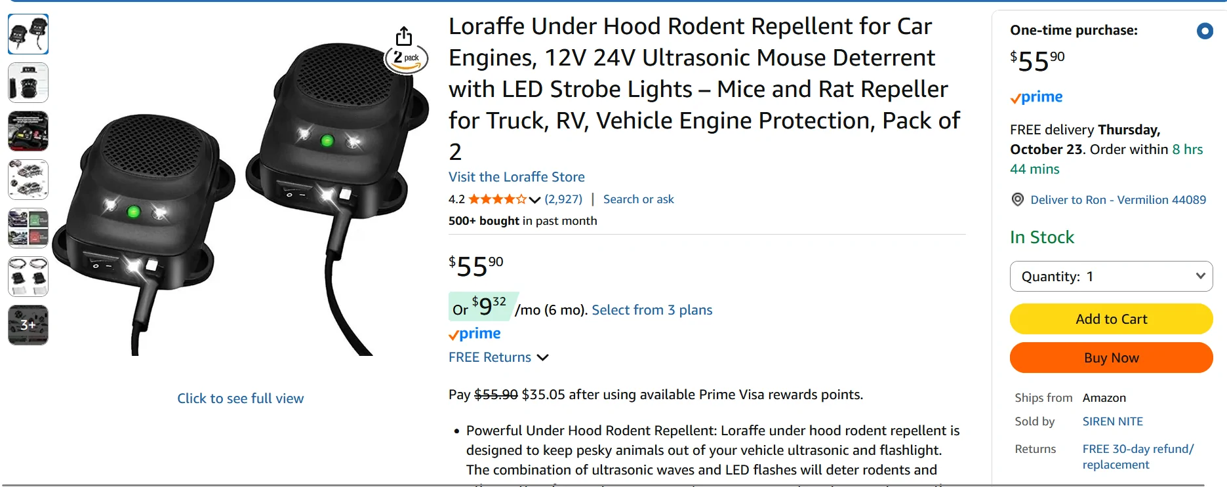Open the 2,927 ratings link
Screen dimensions: 1227x487
pyautogui.click(x=563, y=199)
